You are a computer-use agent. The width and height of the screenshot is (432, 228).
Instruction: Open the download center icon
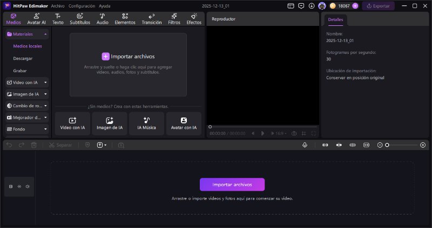(312, 6)
